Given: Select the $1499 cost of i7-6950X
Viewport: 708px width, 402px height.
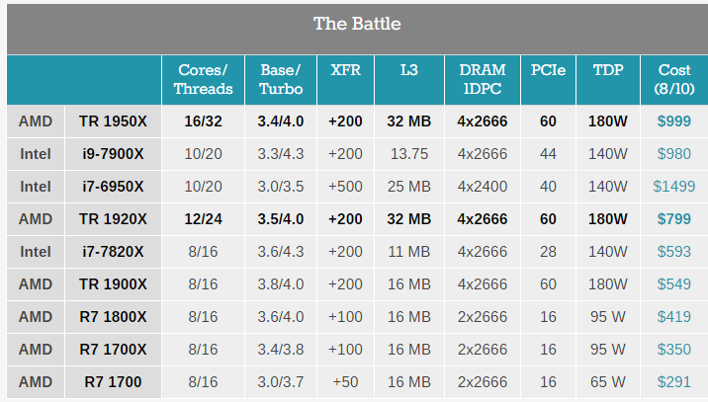Looking at the screenshot, I should pos(673,187).
